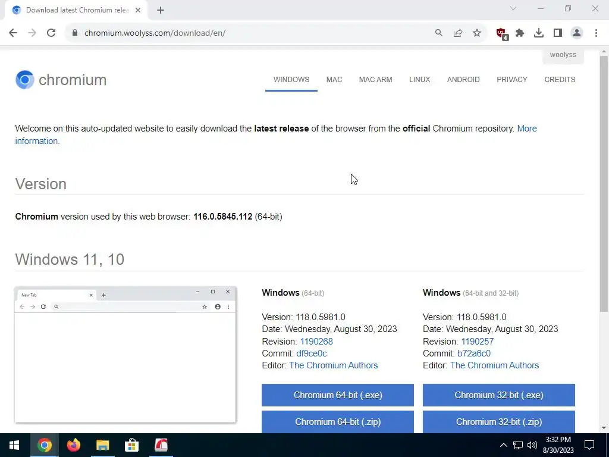Open Microsoft Store from the taskbar
This screenshot has width=609, height=457.
[x=131, y=445]
